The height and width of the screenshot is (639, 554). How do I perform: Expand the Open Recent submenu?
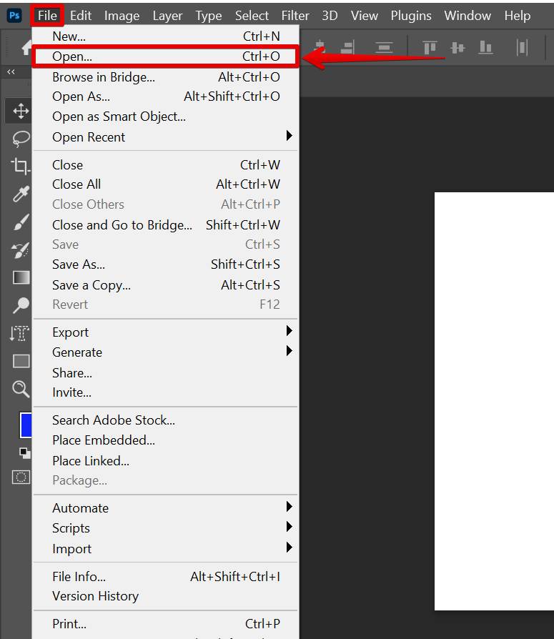click(x=289, y=137)
